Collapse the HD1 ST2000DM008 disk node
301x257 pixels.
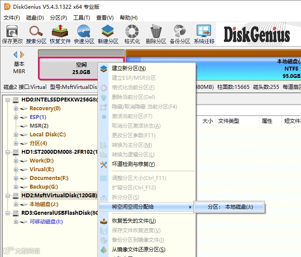8,152
